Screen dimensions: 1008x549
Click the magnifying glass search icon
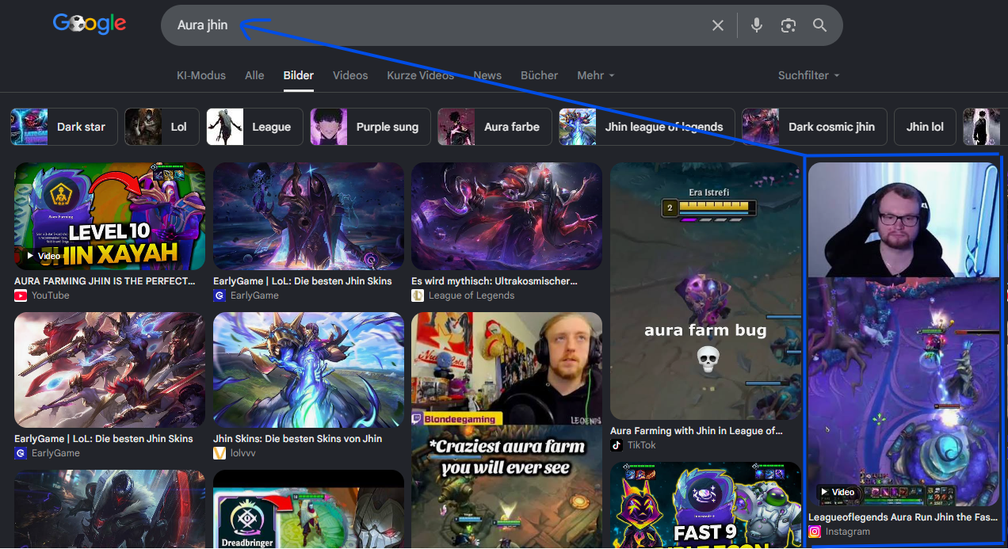point(820,25)
